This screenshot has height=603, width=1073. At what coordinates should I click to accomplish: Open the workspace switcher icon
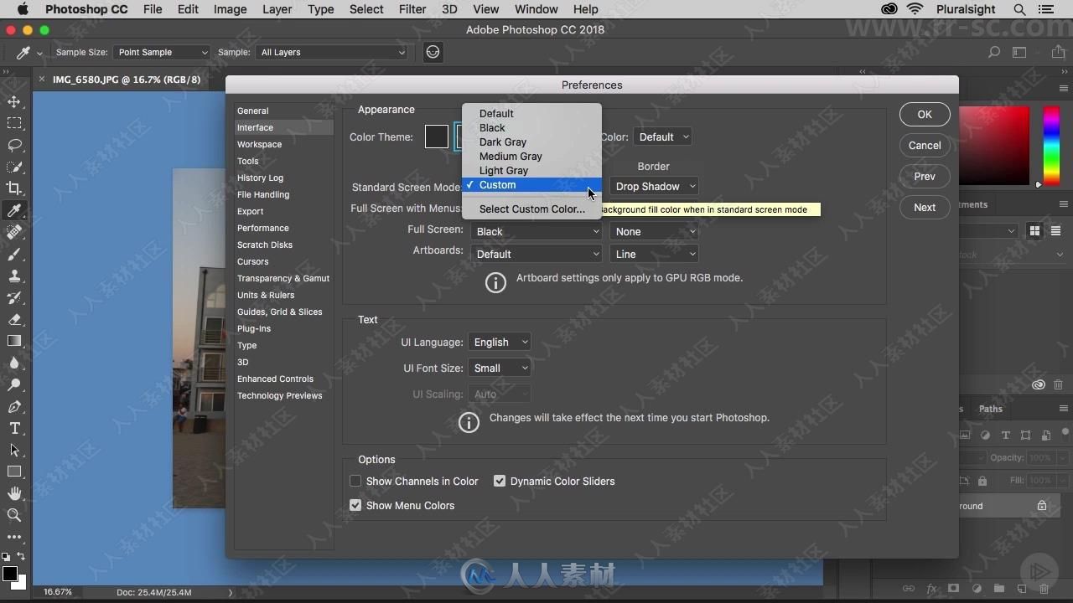tap(1019, 52)
